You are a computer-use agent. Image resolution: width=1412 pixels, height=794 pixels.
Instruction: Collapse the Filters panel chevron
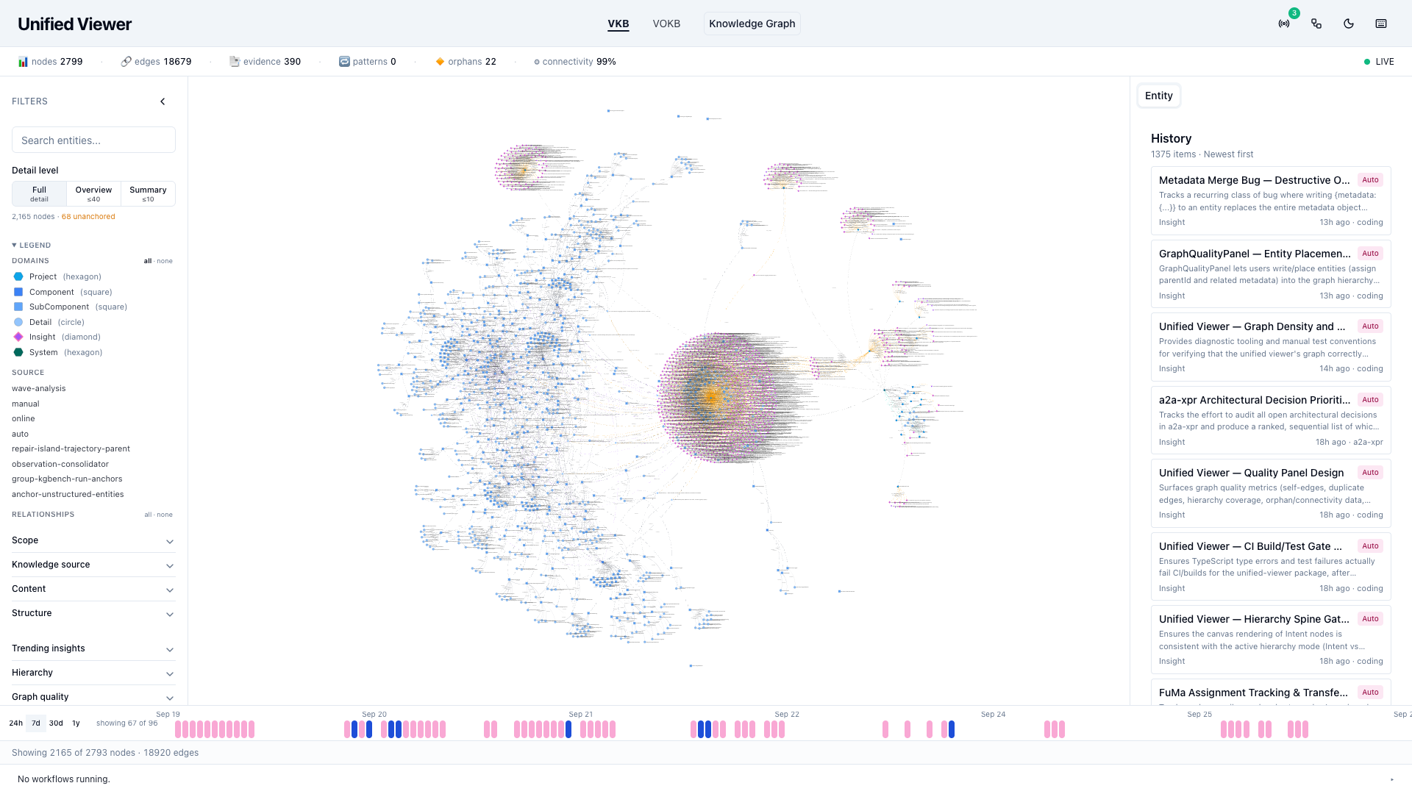[x=163, y=101]
